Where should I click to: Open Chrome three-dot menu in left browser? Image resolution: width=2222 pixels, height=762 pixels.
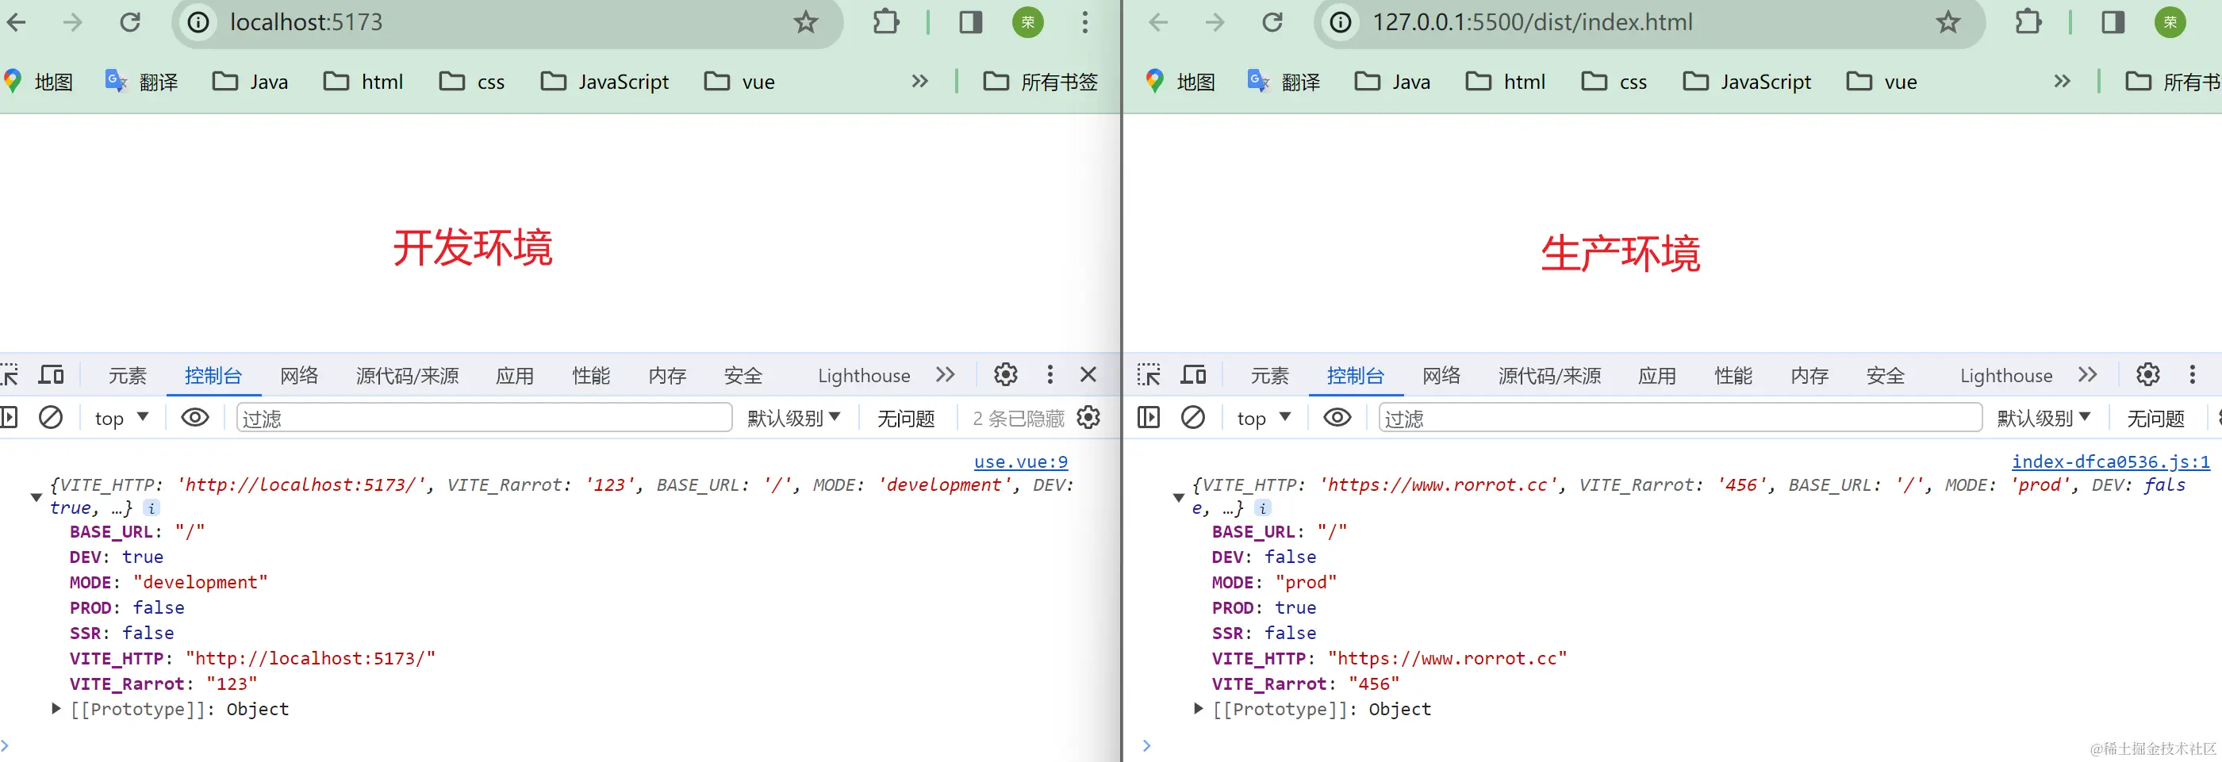(x=1085, y=21)
